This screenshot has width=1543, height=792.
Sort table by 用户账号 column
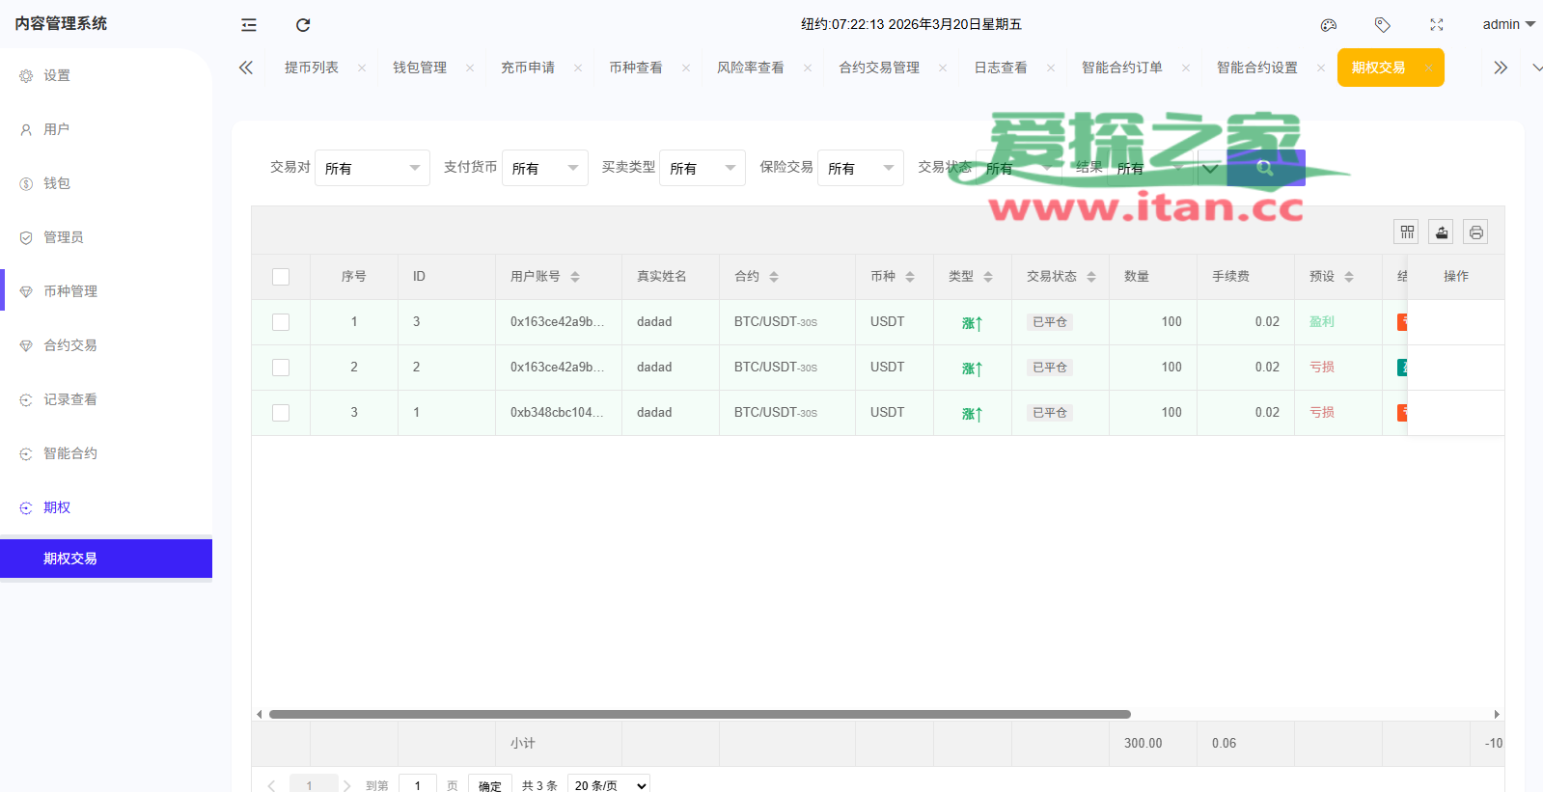pos(575,277)
